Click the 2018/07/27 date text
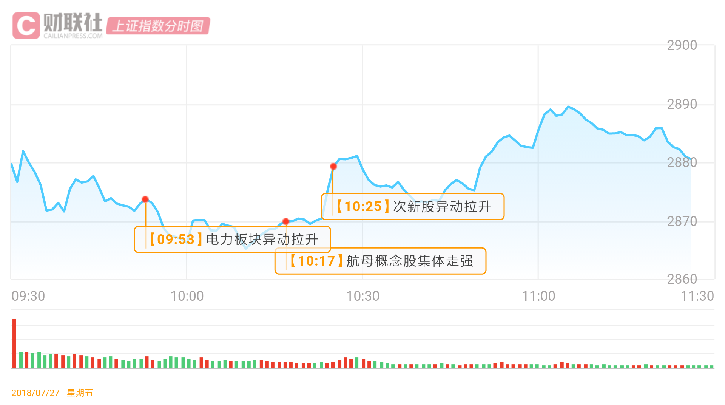This screenshot has width=725, height=405. 35,393
